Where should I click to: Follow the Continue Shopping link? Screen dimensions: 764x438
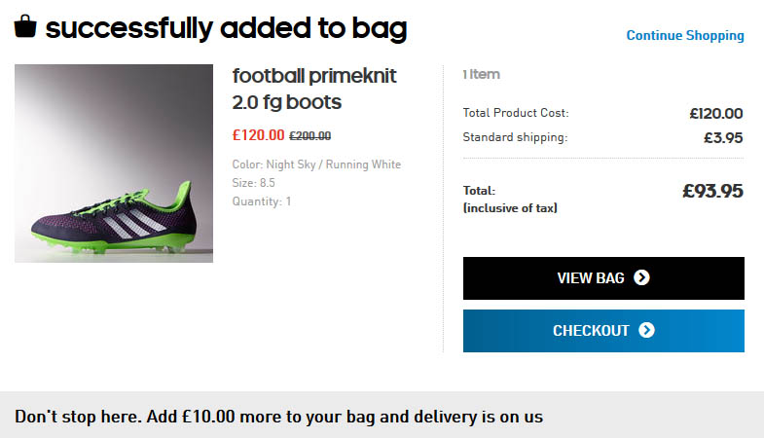[x=685, y=36]
